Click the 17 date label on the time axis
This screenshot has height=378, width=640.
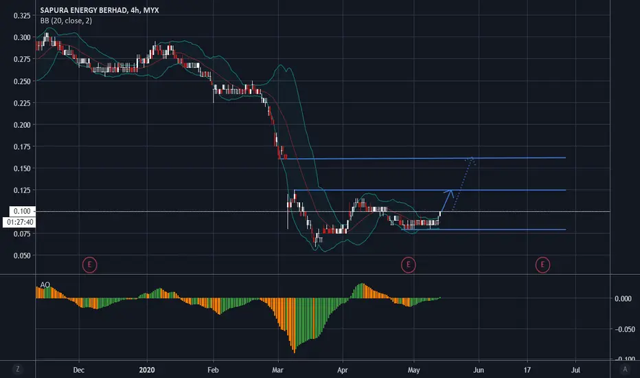tap(527, 370)
